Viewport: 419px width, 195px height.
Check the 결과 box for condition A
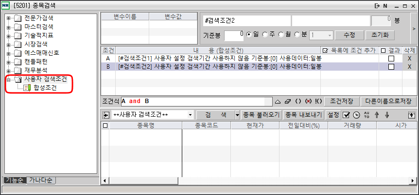(x=391, y=59)
